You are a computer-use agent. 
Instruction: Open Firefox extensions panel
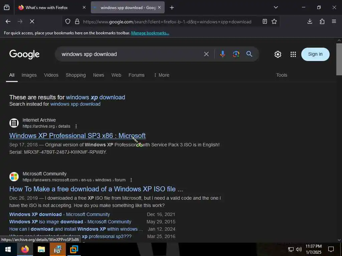coord(322,21)
